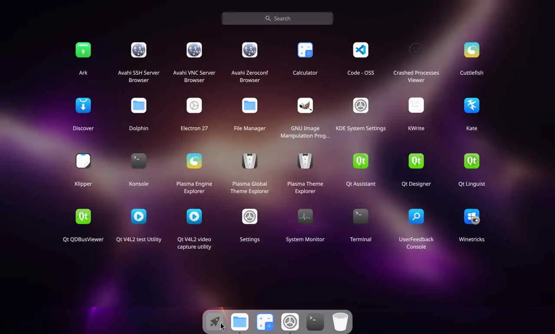Open File Manager from the app grid

point(250,105)
